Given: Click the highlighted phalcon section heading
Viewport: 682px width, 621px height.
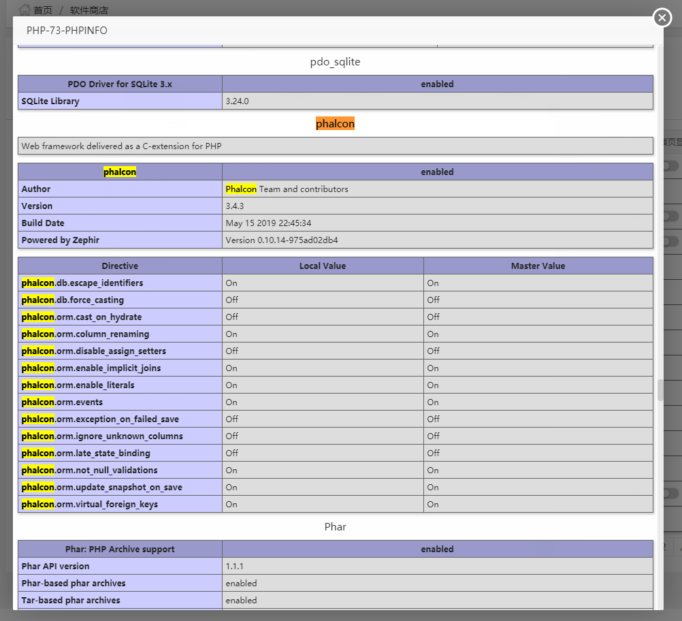Looking at the screenshot, I should pos(335,124).
